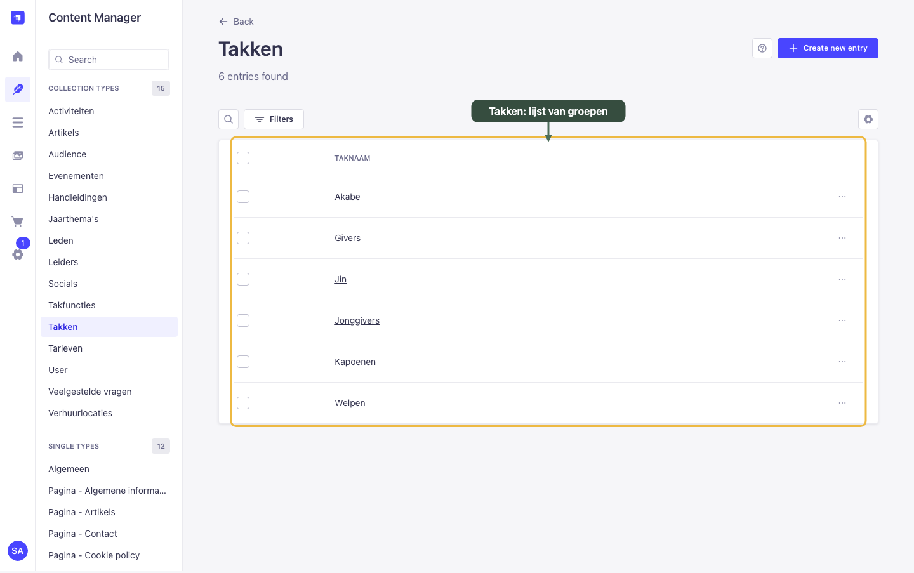This screenshot has width=914, height=573.
Task: Check the Welpen row checkbox
Action: 243,403
